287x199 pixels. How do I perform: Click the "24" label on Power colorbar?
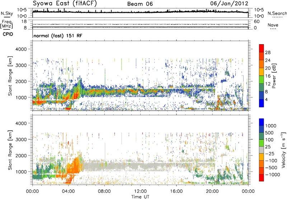pyautogui.click(x=268, y=60)
